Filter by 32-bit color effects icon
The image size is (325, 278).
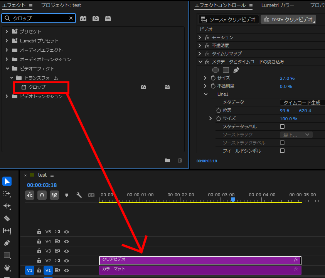(96, 19)
